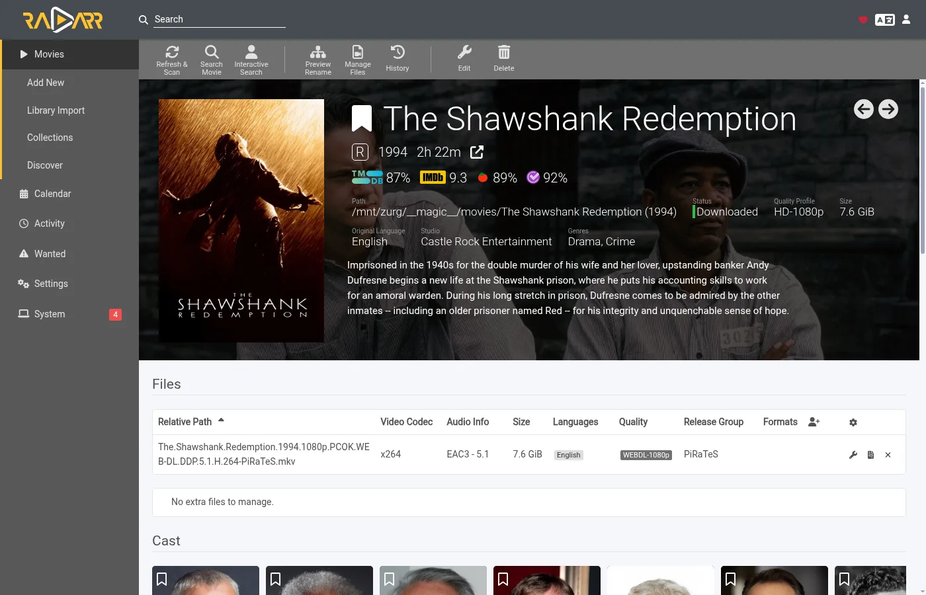
Task: Open Manage Files
Action: (x=358, y=59)
